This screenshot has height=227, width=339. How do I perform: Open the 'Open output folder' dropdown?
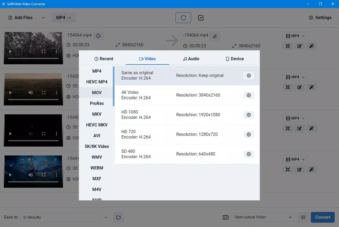click(263, 217)
